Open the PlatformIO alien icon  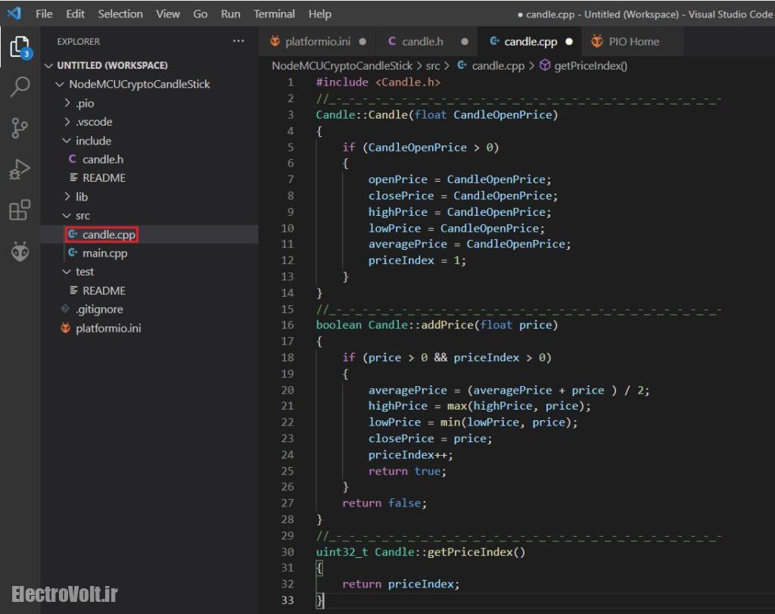[x=20, y=251]
